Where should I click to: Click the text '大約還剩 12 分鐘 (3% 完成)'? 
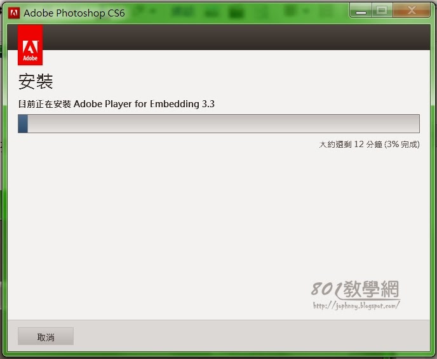point(369,144)
